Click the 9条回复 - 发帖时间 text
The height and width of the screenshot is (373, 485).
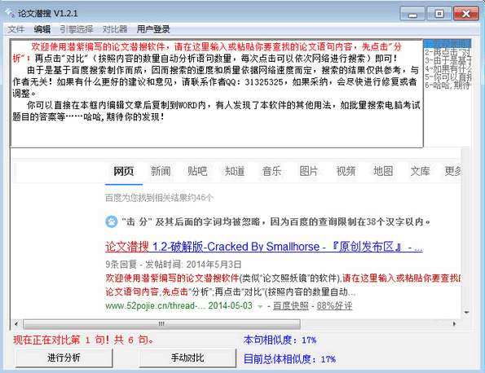[x=173, y=264]
